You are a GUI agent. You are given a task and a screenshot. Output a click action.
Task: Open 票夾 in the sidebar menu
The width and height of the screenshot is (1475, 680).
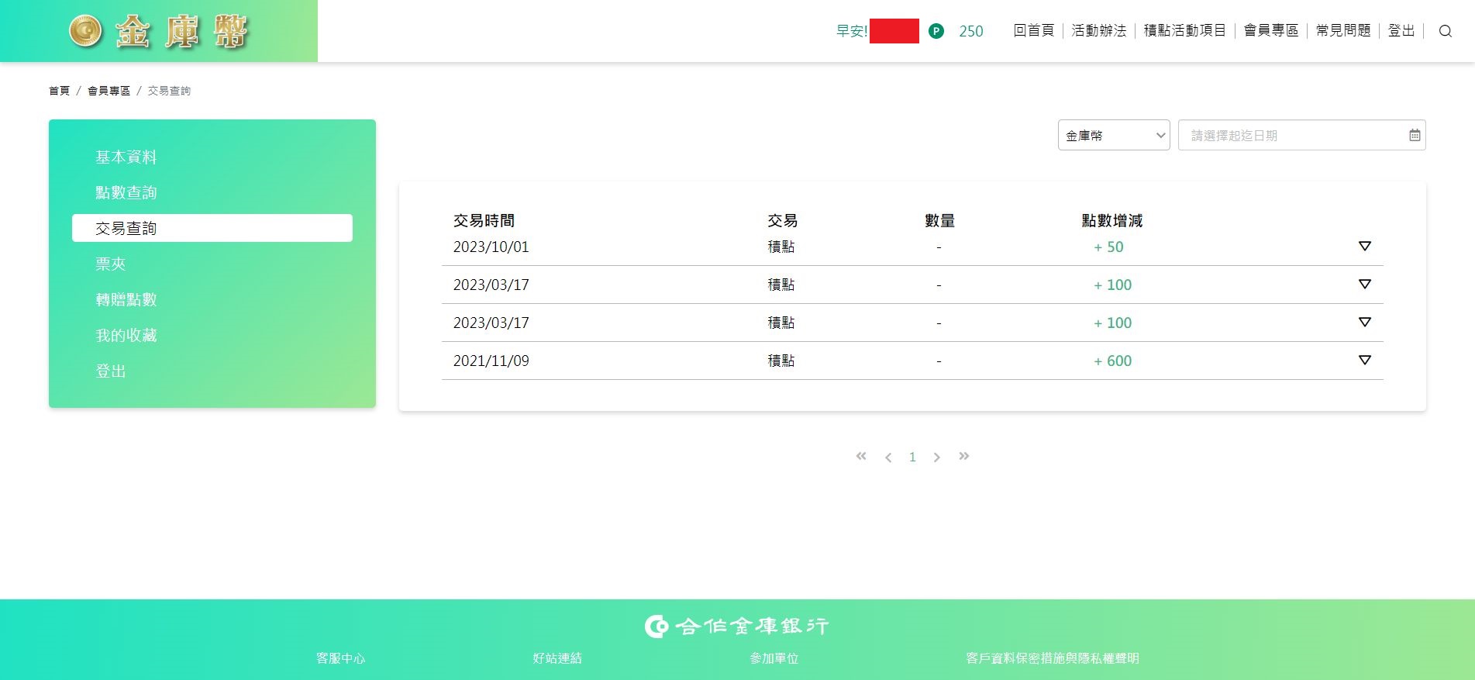[111, 264]
